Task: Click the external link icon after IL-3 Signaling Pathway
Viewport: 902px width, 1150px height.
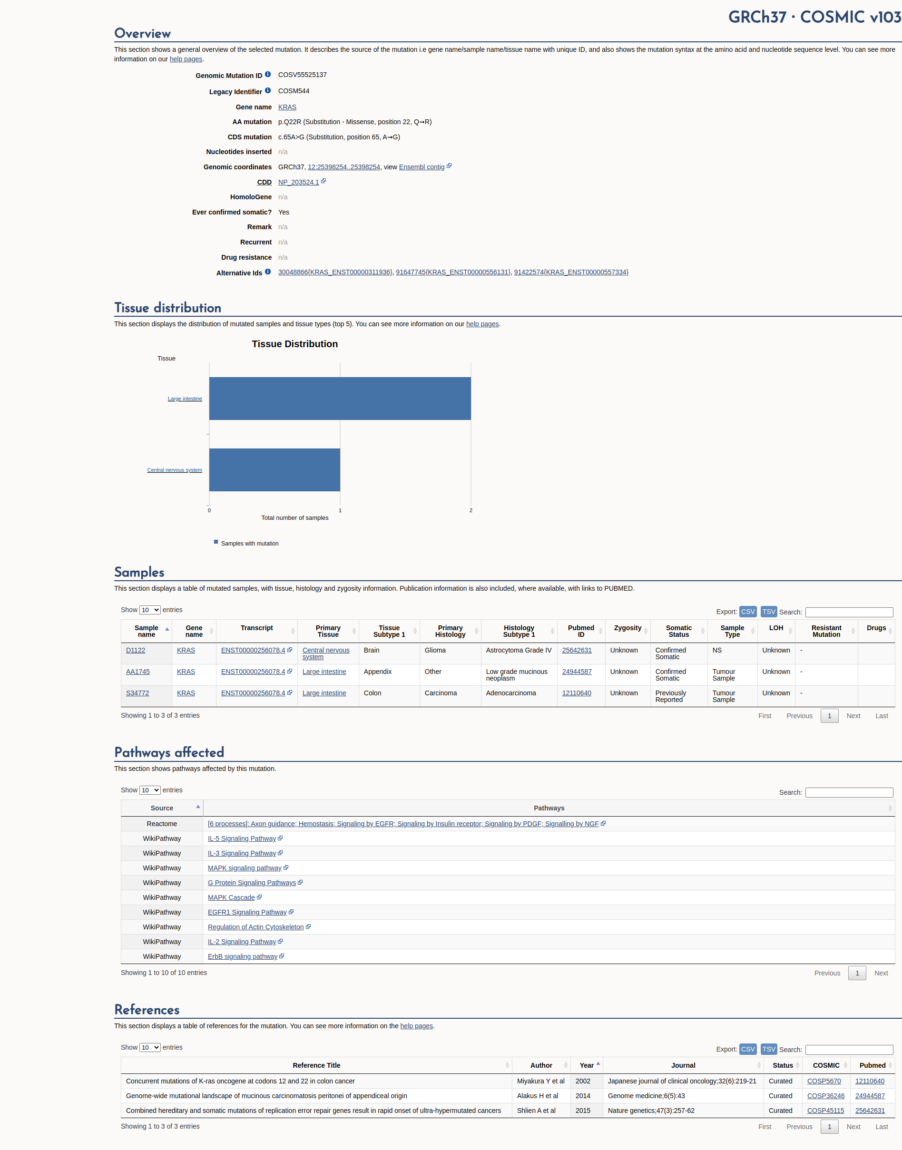Action: click(280, 853)
